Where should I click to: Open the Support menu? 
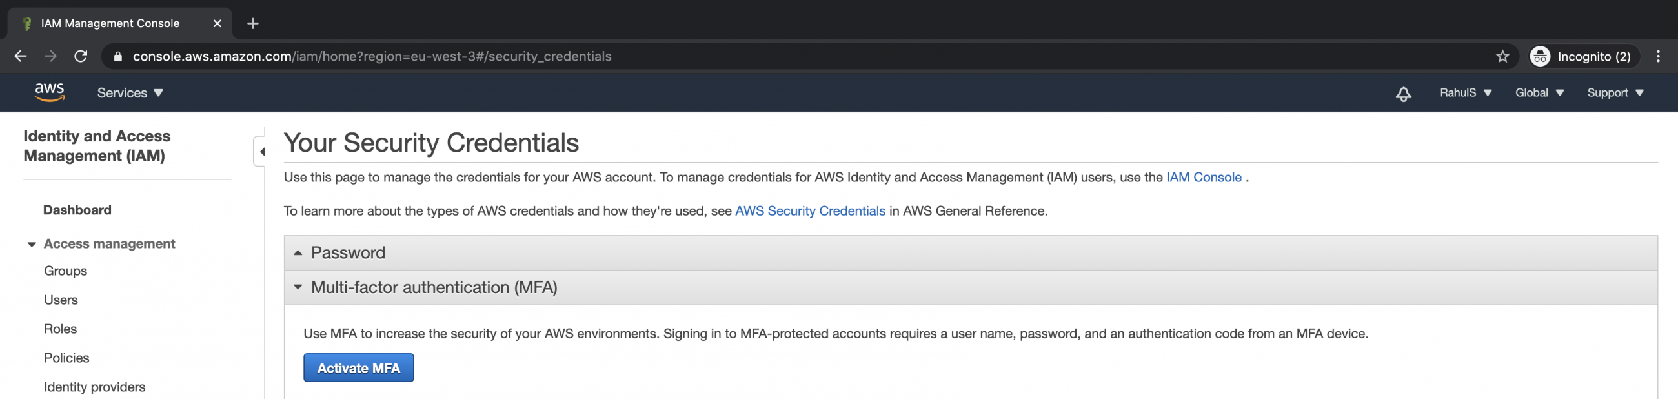click(x=1615, y=93)
